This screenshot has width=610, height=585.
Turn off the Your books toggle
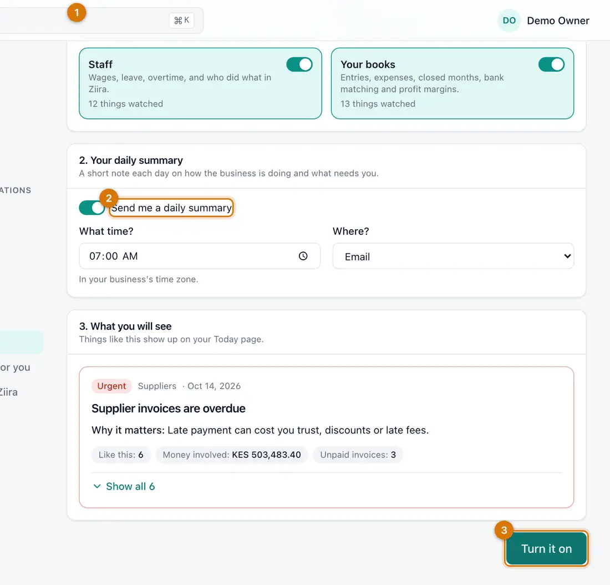(551, 64)
